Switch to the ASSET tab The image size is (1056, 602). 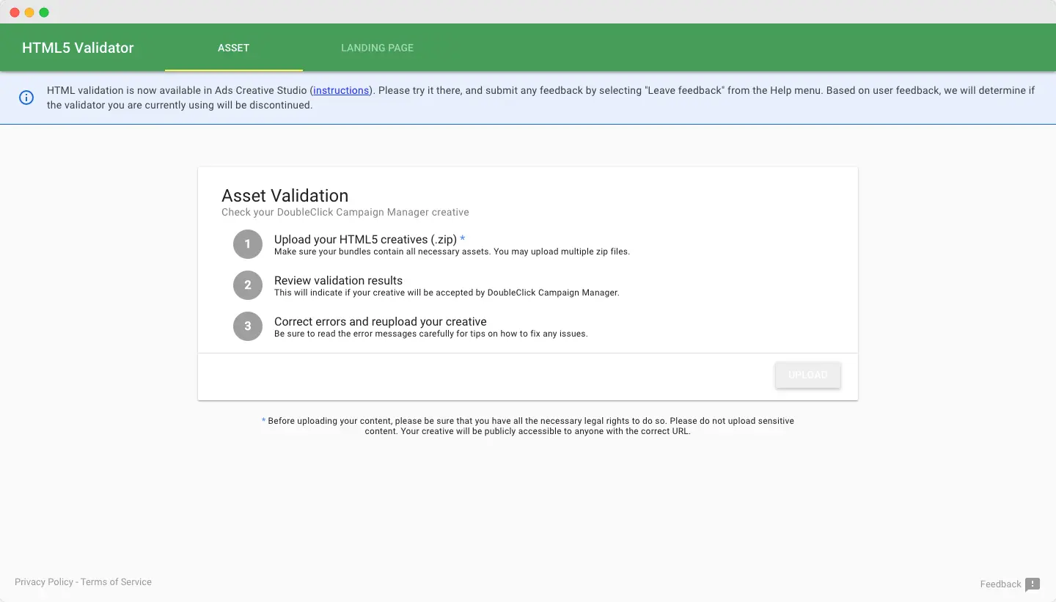pyautogui.click(x=233, y=47)
